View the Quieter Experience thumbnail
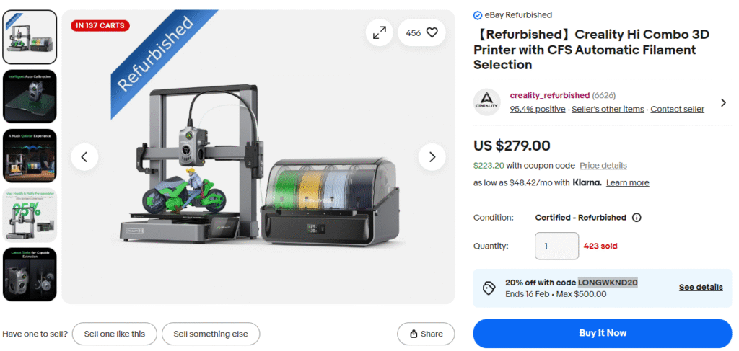This screenshot has height=351, width=739. click(30, 156)
